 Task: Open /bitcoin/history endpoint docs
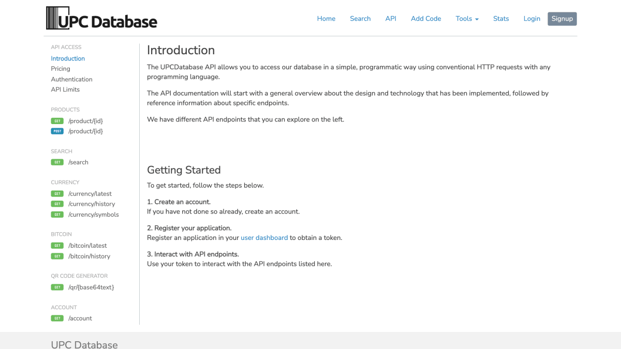click(x=89, y=256)
